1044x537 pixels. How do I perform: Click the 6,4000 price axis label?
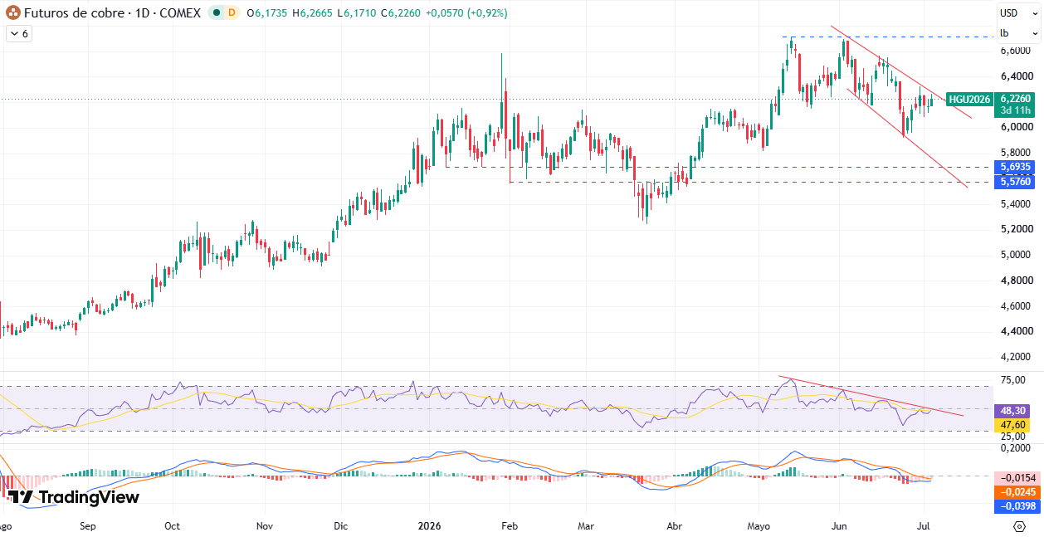[1016, 76]
